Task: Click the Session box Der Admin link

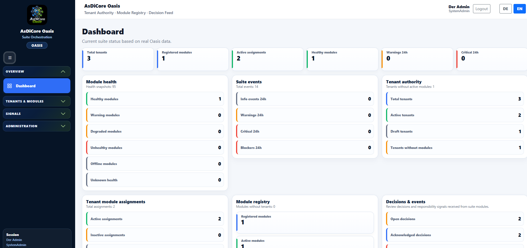Action: (14, 240)
